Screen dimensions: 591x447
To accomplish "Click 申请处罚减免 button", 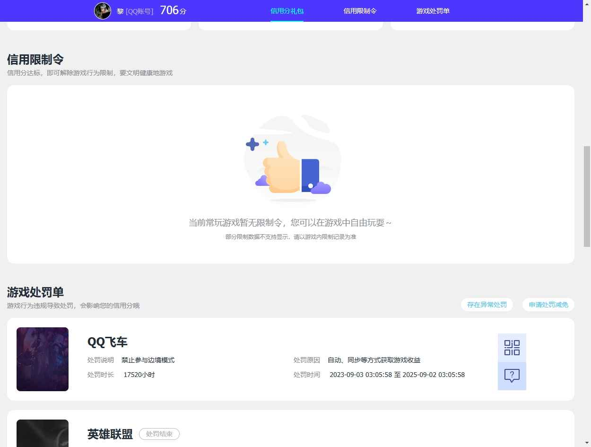I will tap(548, 305).
